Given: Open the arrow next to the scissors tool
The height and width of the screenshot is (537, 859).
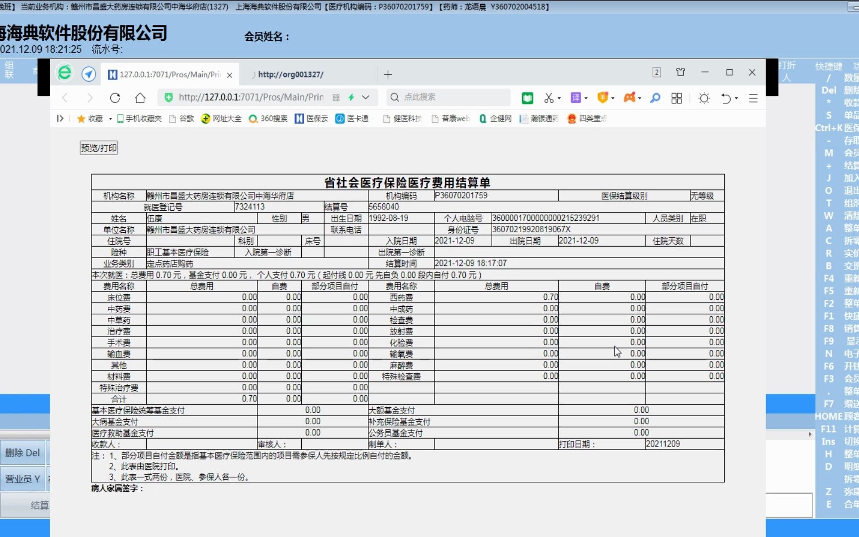Looking at the screenshot, I should (x=559, y=98).
